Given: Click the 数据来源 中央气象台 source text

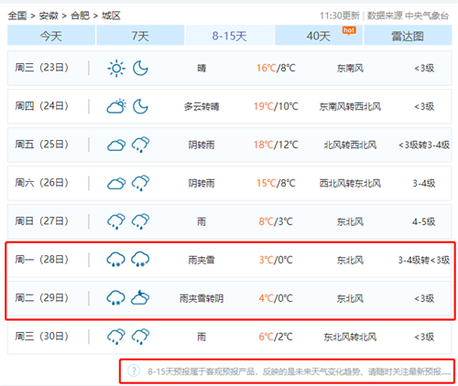Looking at the screenshot, I should pos(408,16).
